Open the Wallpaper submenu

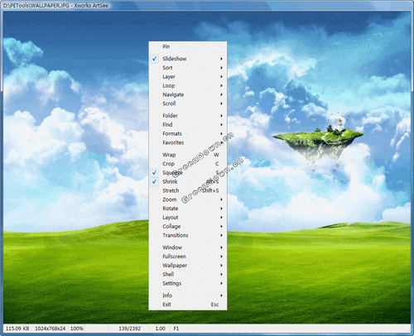click(x=188, y=266)
